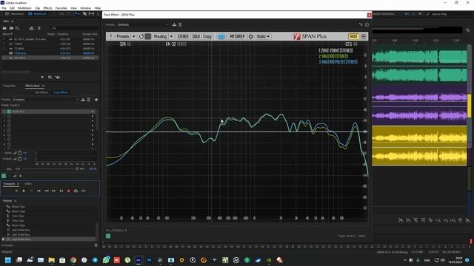
Task: Open effect menu arrow for rack slot 1
Action: click(x=93, y=112)
